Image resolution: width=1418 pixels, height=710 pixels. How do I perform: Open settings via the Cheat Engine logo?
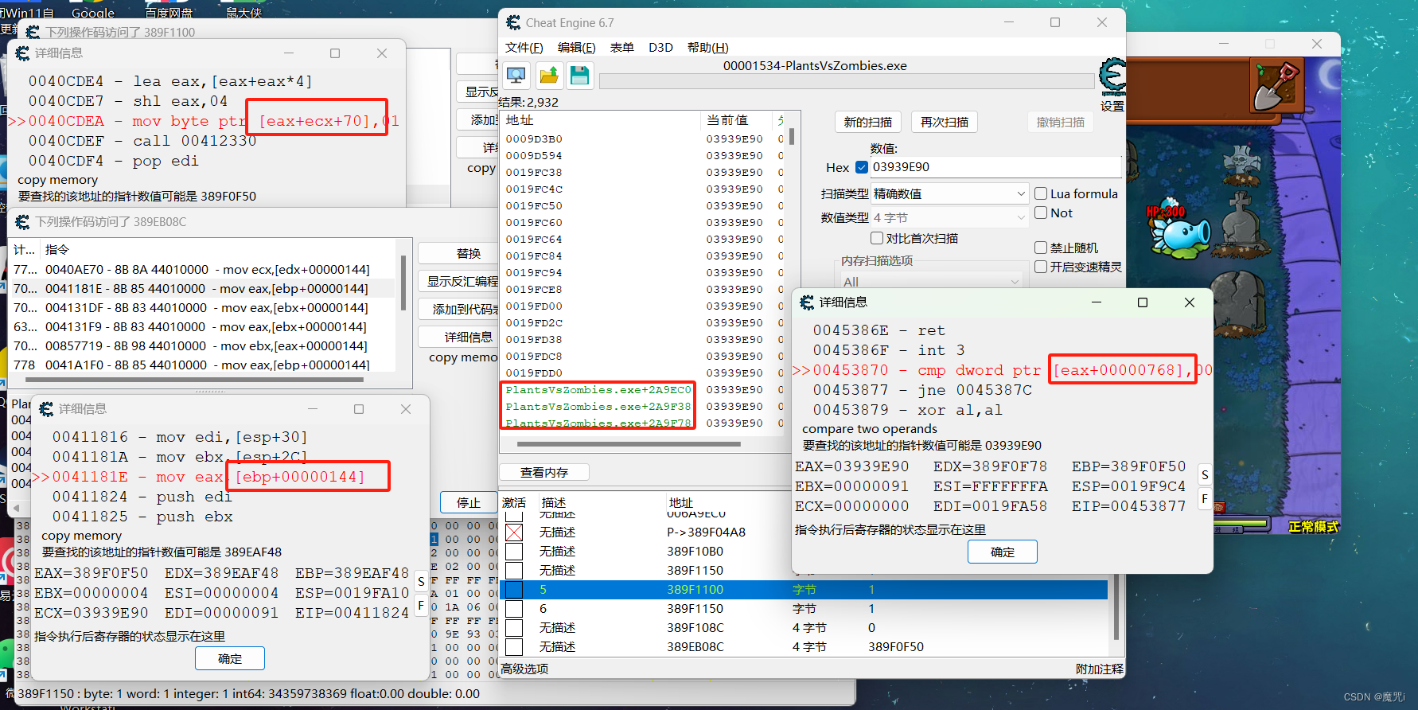coord(1112,77)
